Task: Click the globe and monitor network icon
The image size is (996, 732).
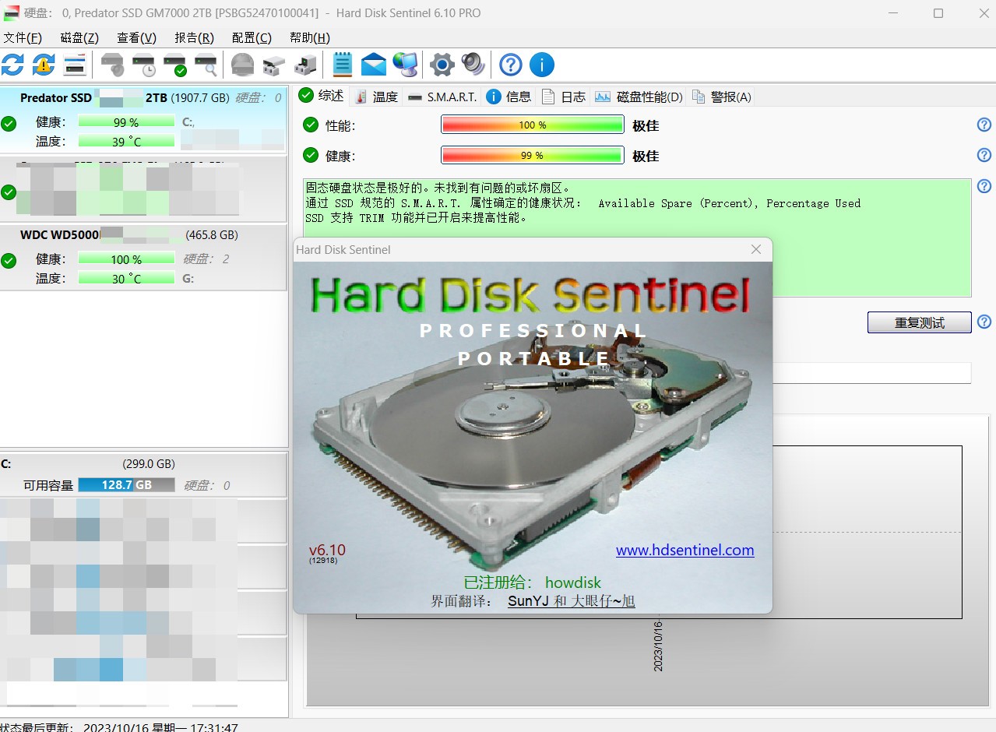Action: [x=405, y=64]
